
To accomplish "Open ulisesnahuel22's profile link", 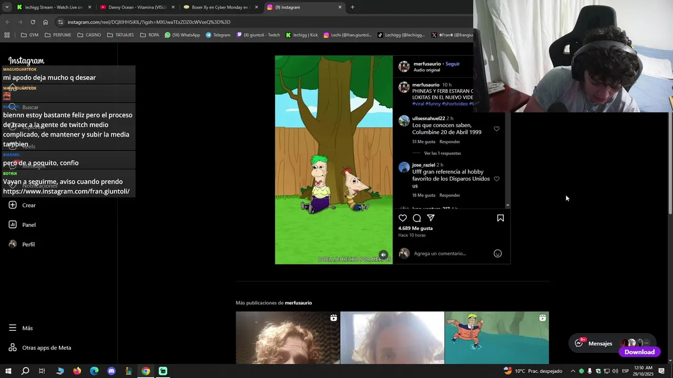I will [429, 119].
